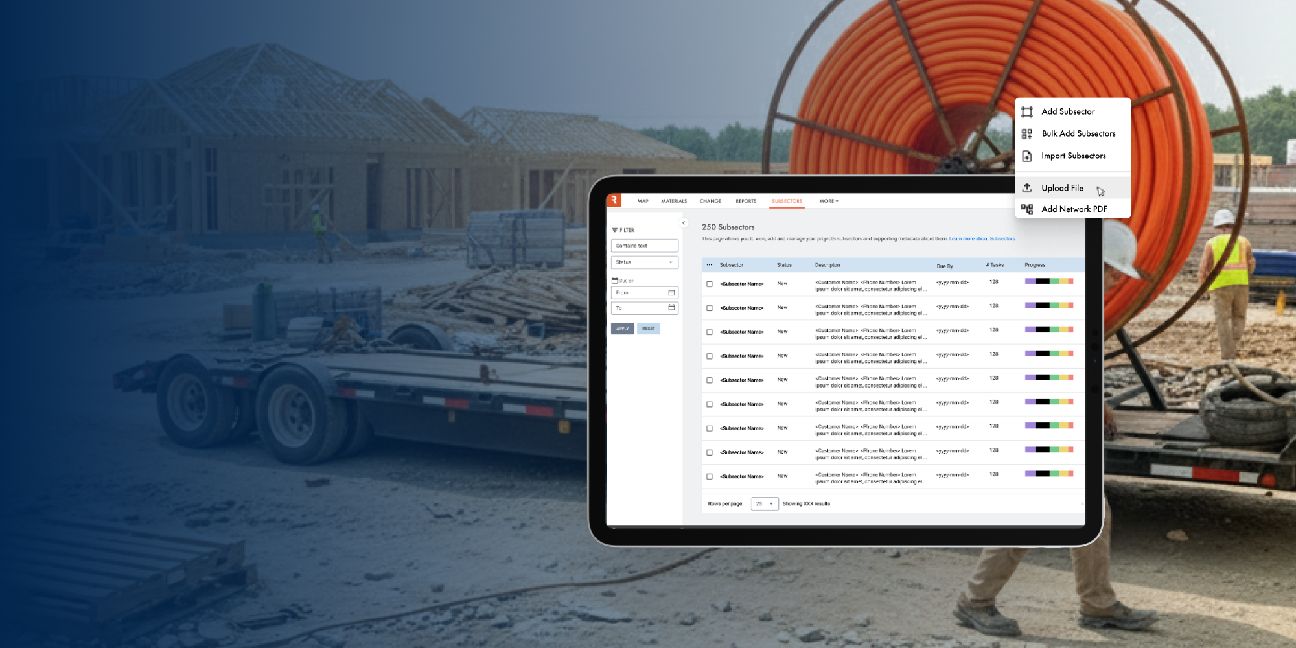Switch to the MATERIALS tab
Image resolution: width=1296 pixels, height=648 pixels.
click(674, 202)
